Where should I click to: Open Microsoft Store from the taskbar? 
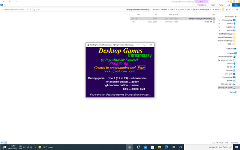click(152, 147)
